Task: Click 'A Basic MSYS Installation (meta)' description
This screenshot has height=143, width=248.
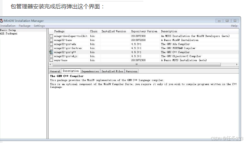Action: coord(184,60)
